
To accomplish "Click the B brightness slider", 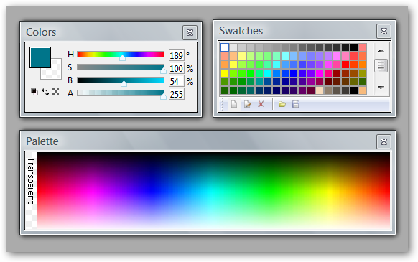I will 121,80.
